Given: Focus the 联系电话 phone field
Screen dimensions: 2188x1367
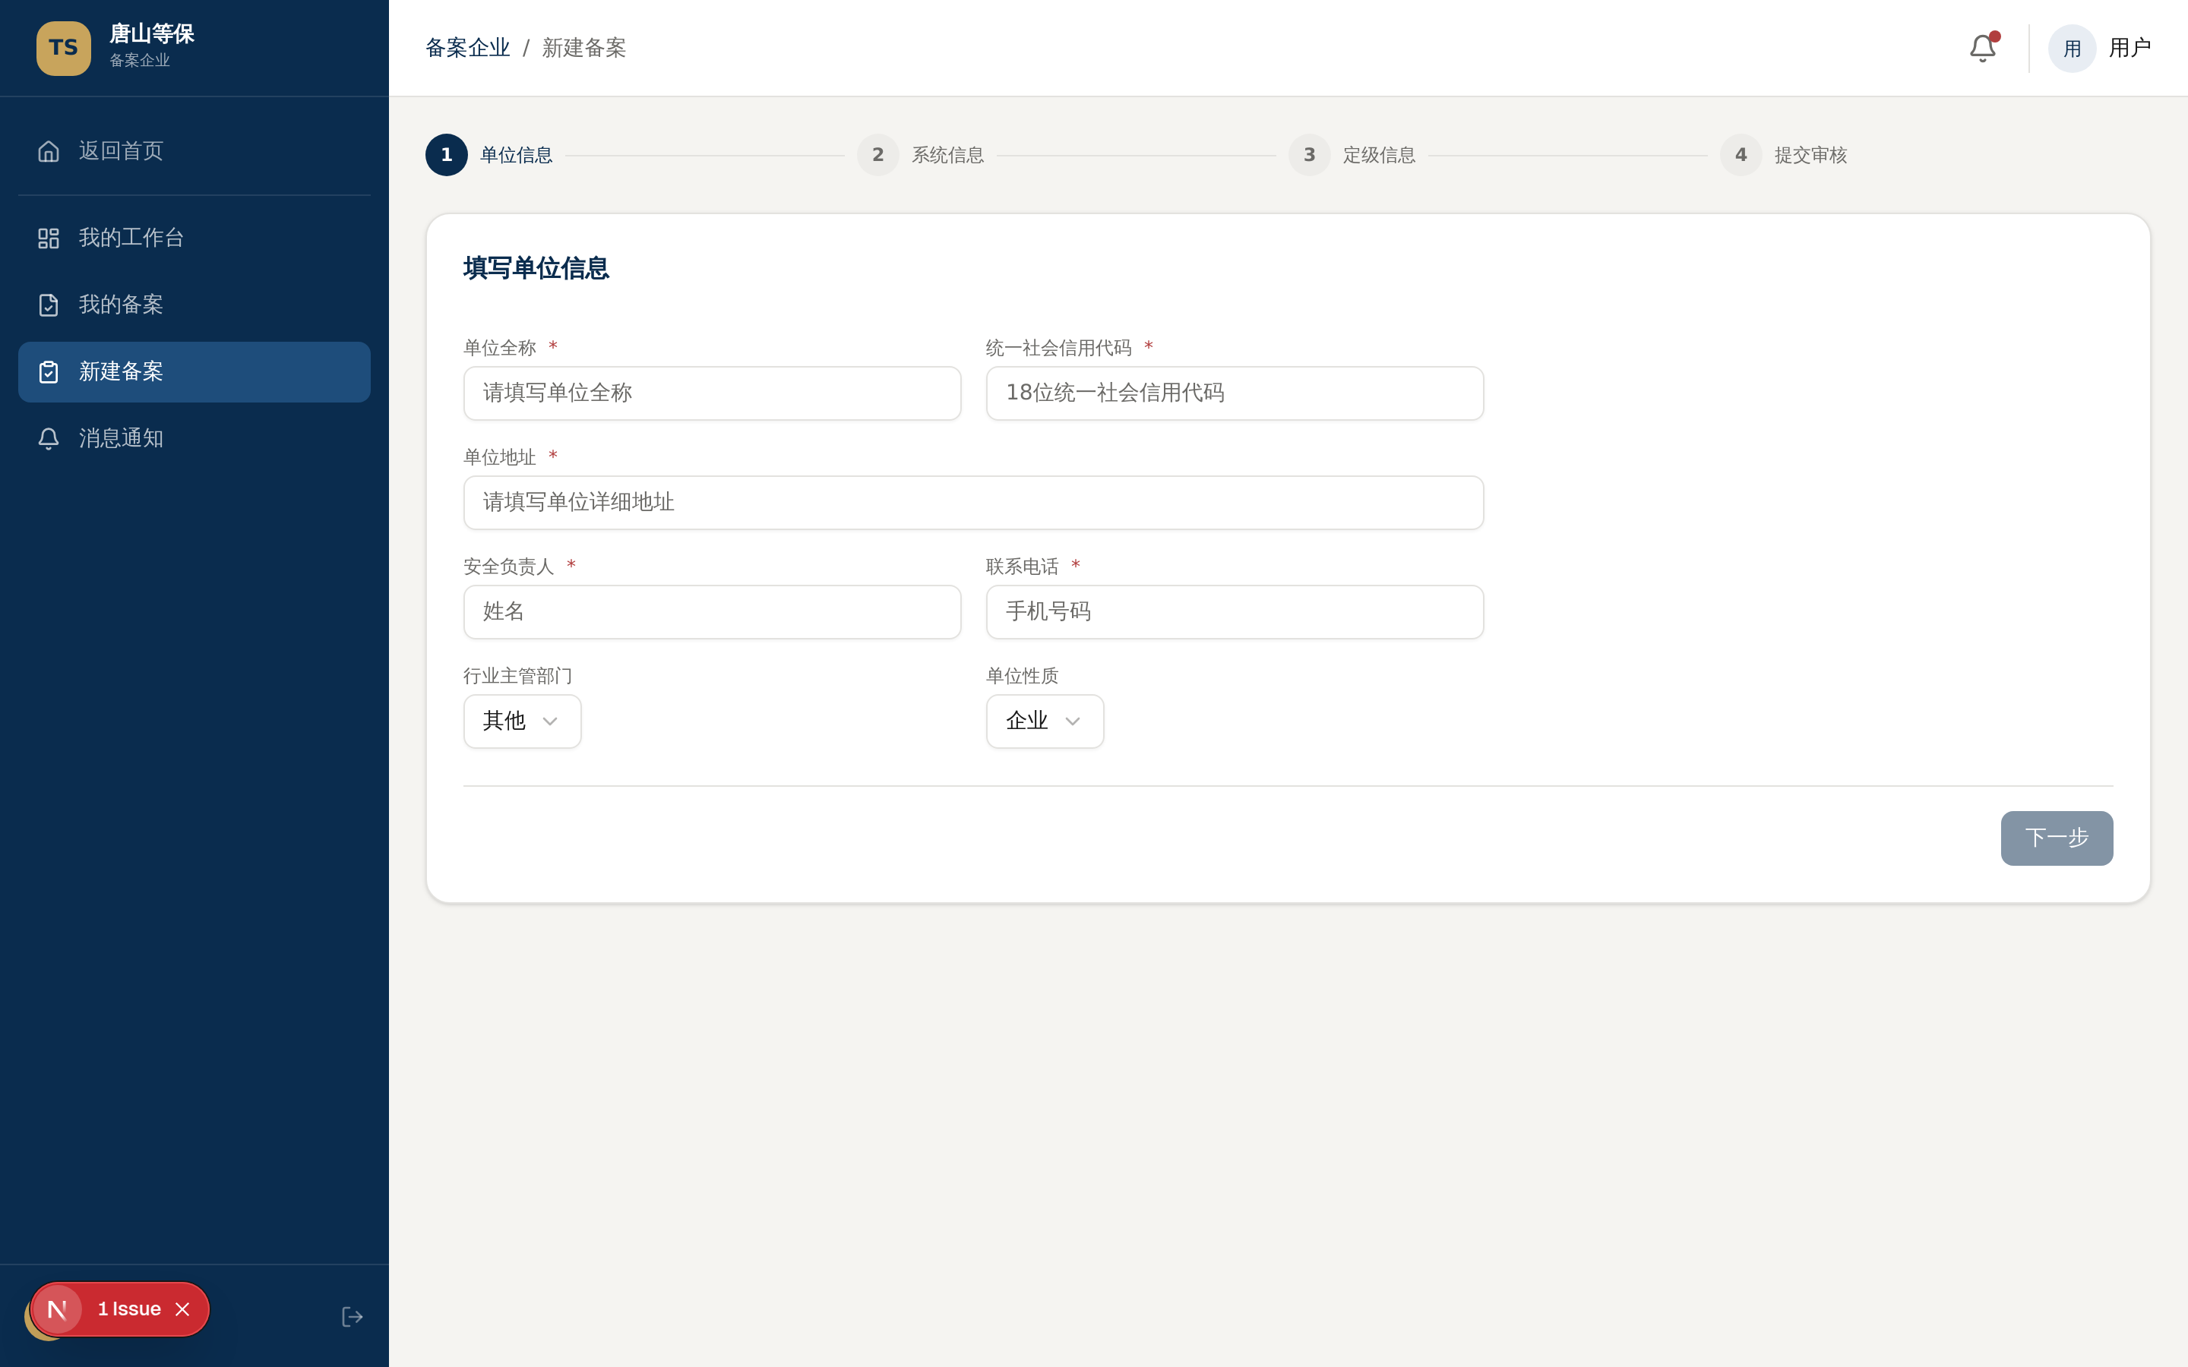Looking at the screenshot, I should (x=1234, y=612).
